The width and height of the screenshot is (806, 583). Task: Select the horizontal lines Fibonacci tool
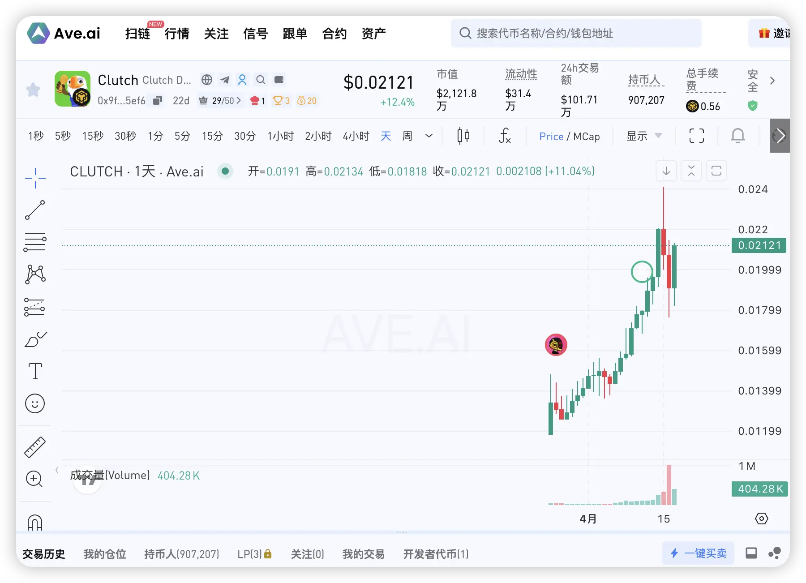click(x=35, y=242)
